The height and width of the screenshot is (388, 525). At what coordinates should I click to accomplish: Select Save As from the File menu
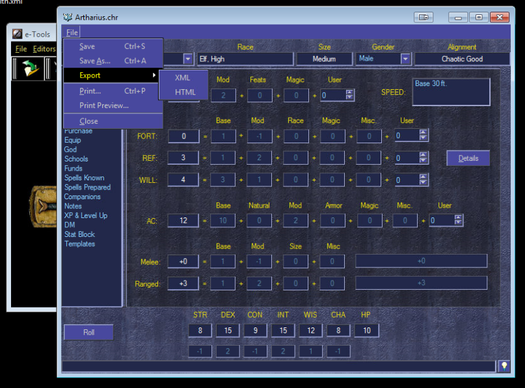point(94,61)
